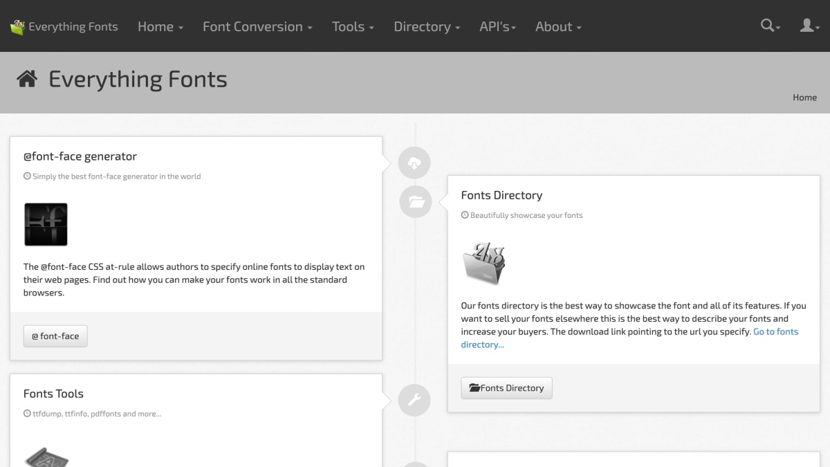830x467 pixels.
Task: Click the house icon beside page title
Action: coord(27,79)
